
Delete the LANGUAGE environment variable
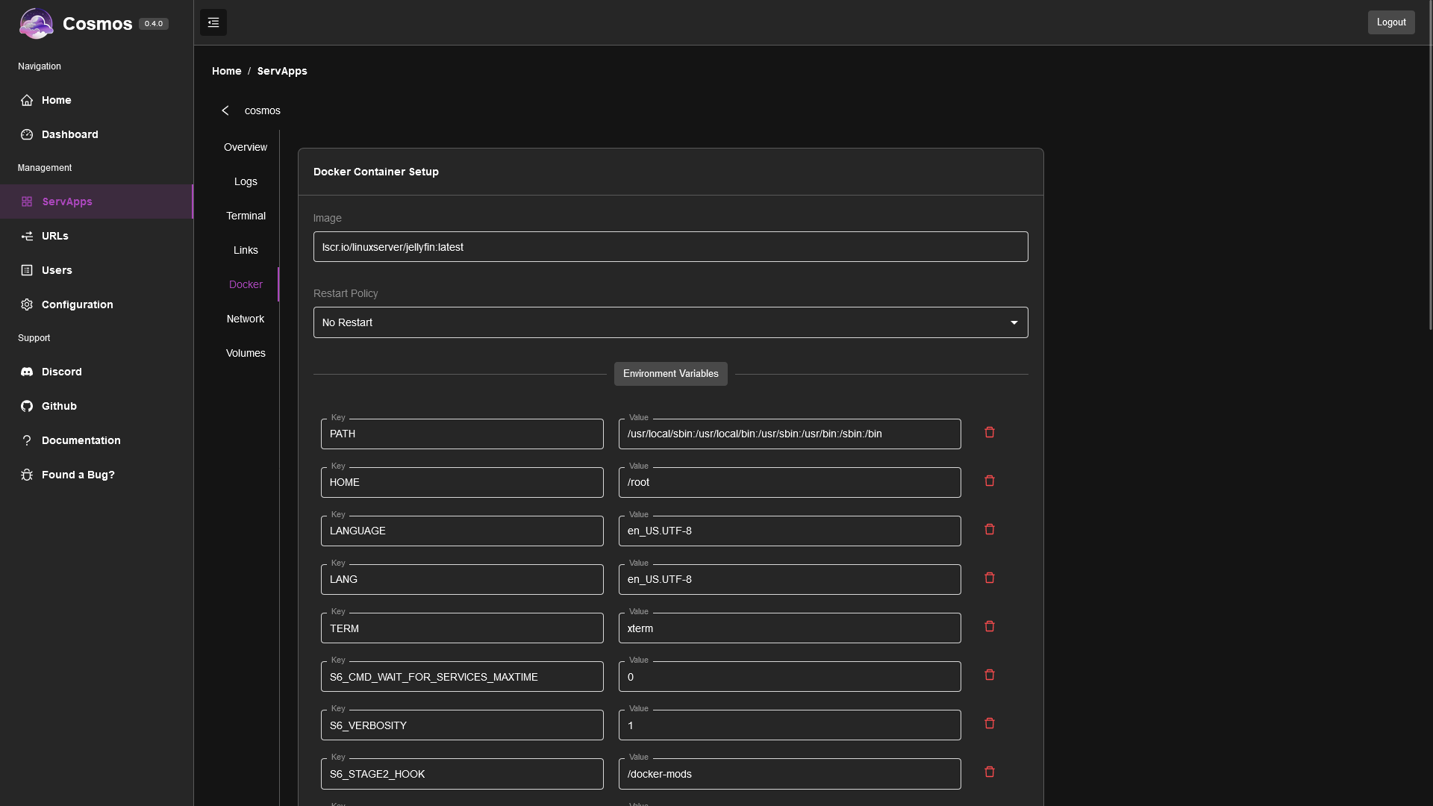coord(990,530)
